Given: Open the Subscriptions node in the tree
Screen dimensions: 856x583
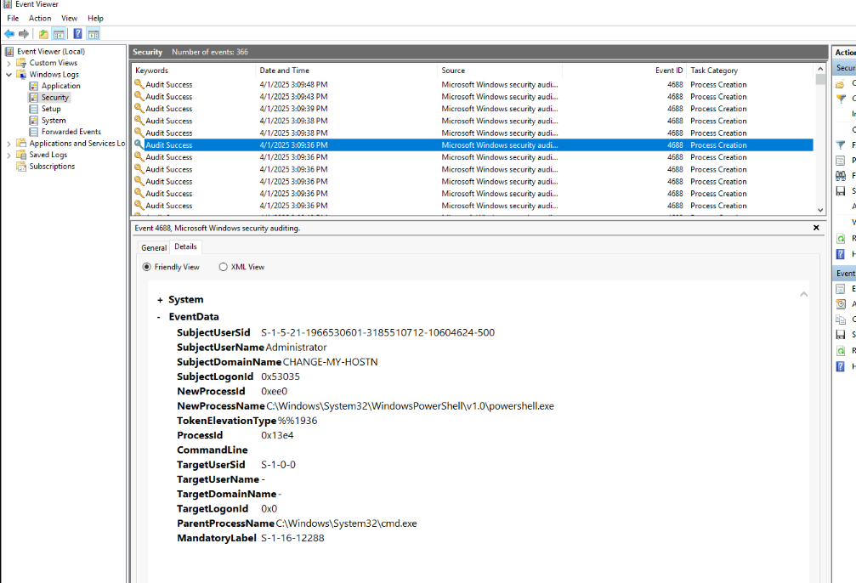Looking at the screenshot, I should pos(52,167).
